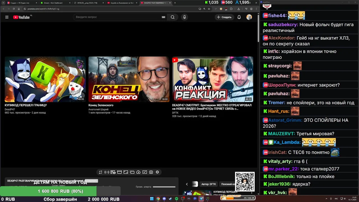Screen dimensions: 359x202
Task: Open Steam from the taskbar
Action: point(170,199)
